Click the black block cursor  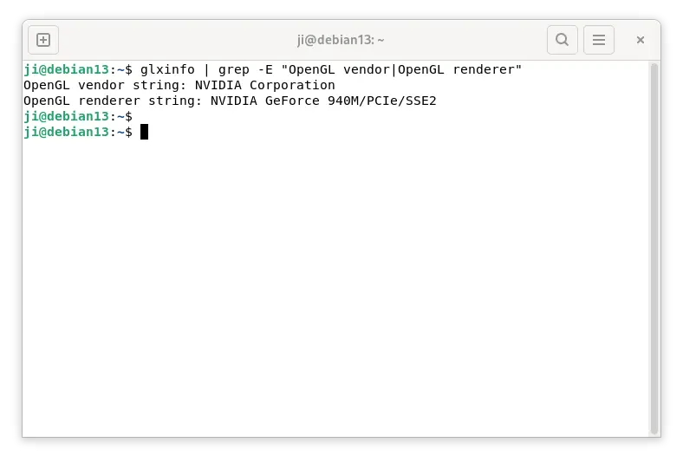tap(144, 132)
